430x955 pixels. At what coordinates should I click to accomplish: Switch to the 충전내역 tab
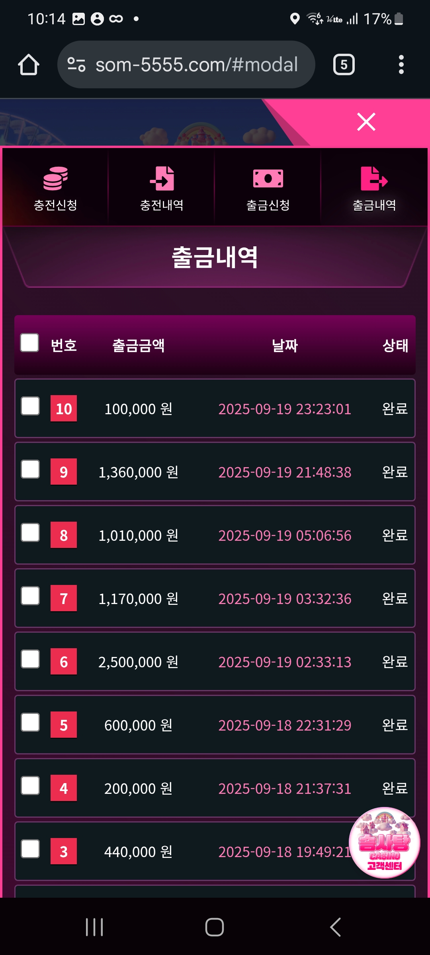162,188
